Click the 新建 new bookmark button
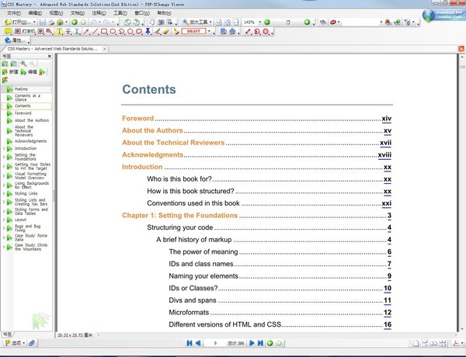This screenshot has height=357, width=466. pos(10,72)
